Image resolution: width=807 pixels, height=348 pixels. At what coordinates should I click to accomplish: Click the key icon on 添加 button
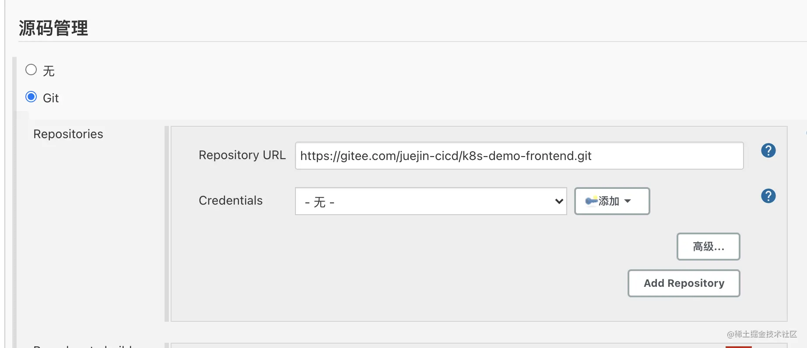tap(591, 201)
